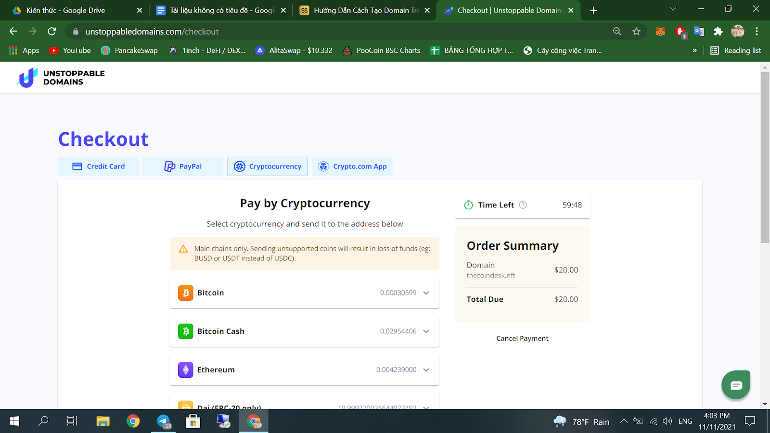This screenshot has width=770, height=433.
Task: Close the Kiến thức Google Drive tab
Action: click(x=140, y=10)
